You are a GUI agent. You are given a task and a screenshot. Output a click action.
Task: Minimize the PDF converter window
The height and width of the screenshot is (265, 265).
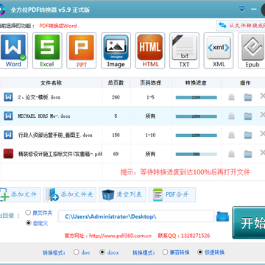254,10
